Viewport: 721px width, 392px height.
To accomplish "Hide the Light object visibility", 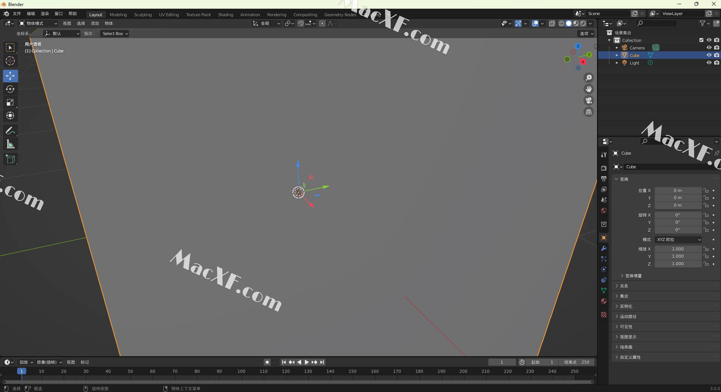I will tap(709, 63).
